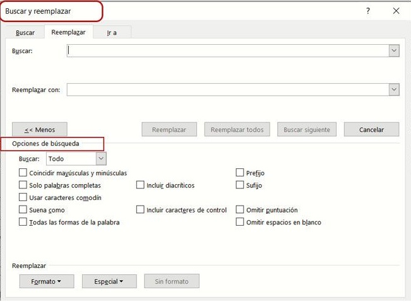This screenshot has width=411, height=302.
Task: Open the help question mark icon
Action: point(368,11)
